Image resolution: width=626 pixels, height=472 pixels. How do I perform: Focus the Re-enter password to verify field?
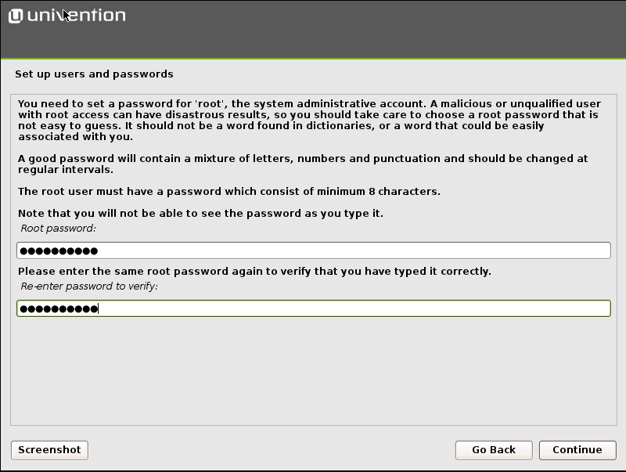314,308
